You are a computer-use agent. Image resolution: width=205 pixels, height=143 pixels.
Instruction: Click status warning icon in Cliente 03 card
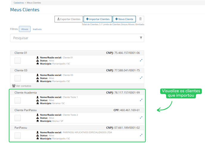pyautogui.click(x=38, y=78)
